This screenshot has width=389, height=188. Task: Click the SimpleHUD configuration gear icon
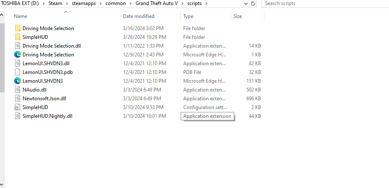(x=18, y=107)
